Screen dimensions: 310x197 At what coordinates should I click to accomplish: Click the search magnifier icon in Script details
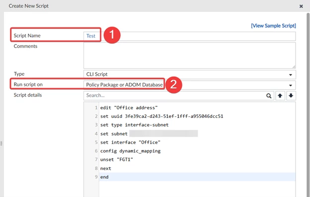pos(269,96)
